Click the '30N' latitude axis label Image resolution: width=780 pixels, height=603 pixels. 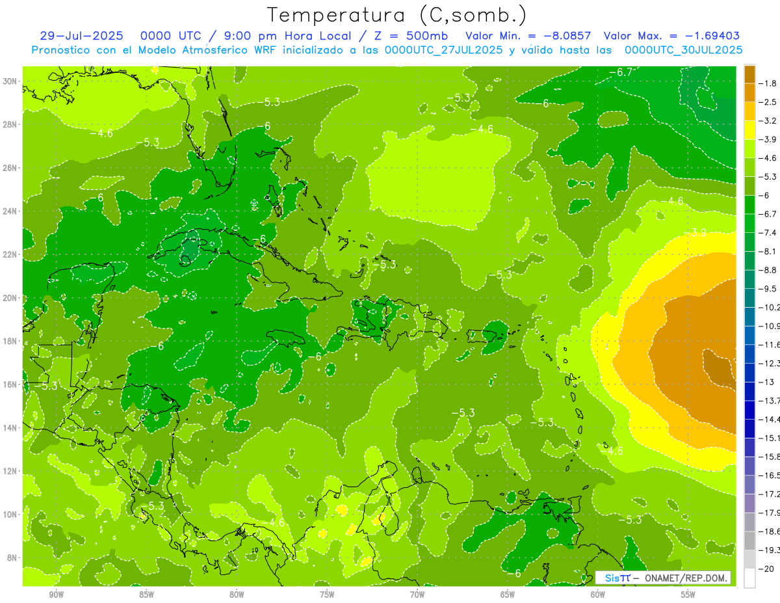[x=11, y=81]
